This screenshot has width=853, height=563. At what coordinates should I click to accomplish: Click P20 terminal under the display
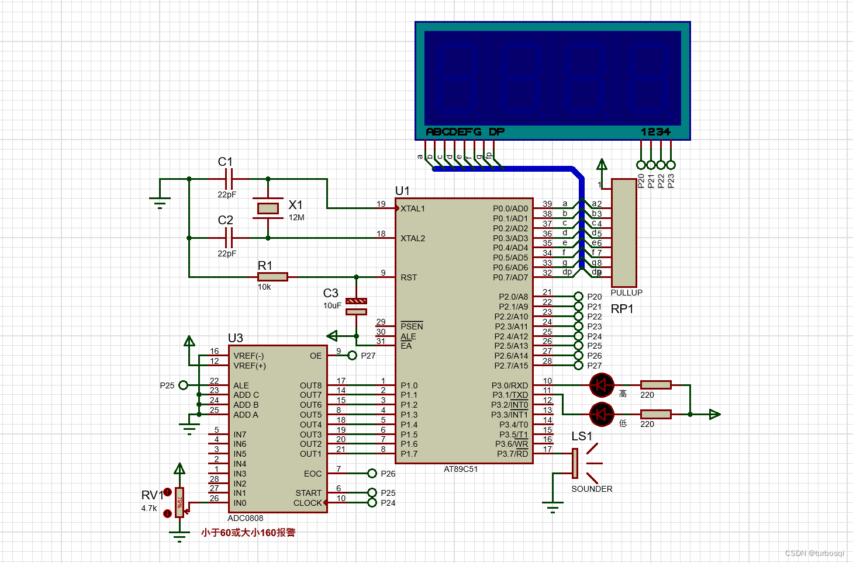(641, 165)
